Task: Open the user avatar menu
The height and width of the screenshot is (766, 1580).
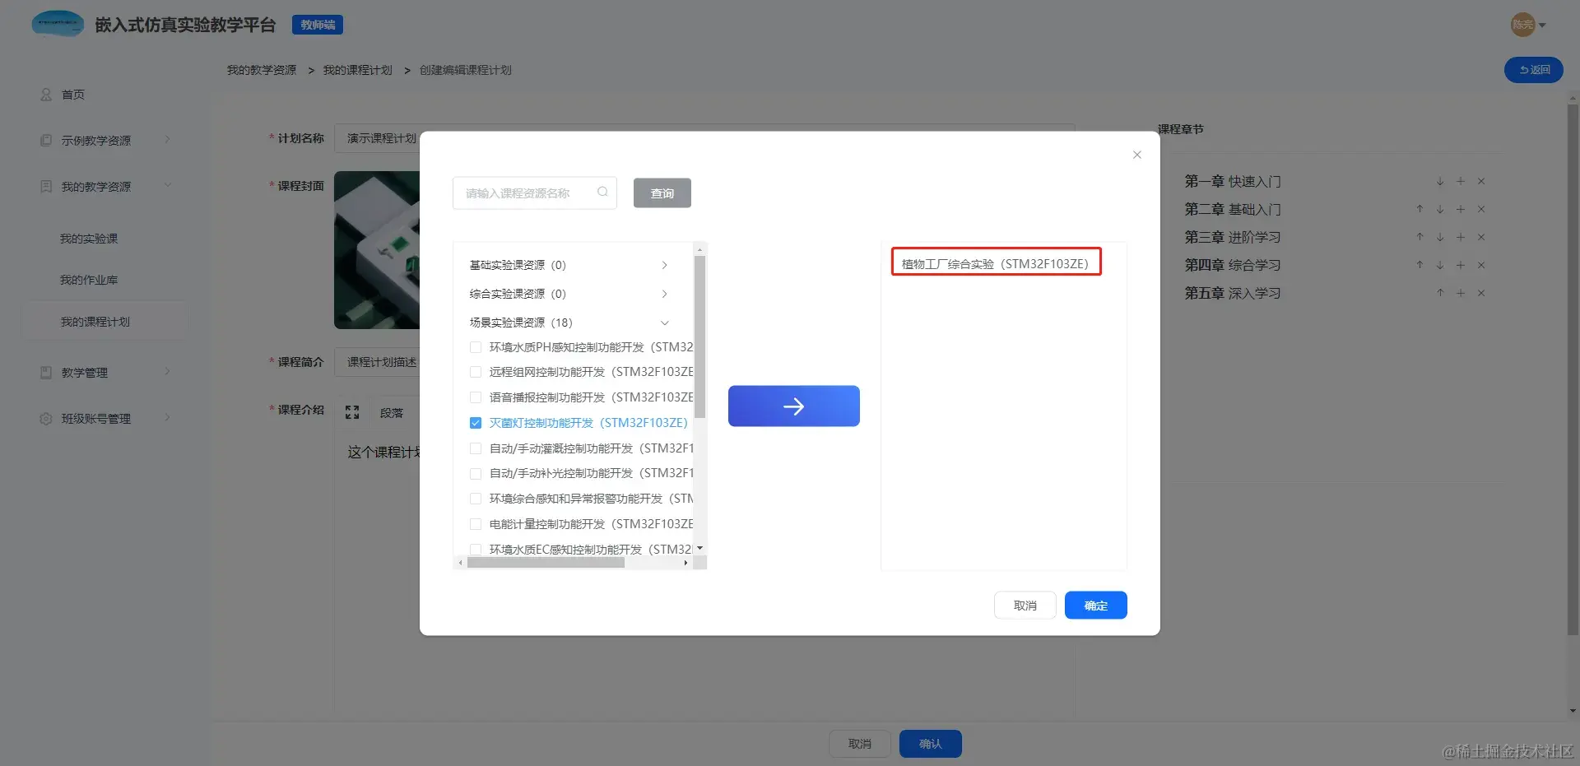Action: click(x=1528, y=25)
